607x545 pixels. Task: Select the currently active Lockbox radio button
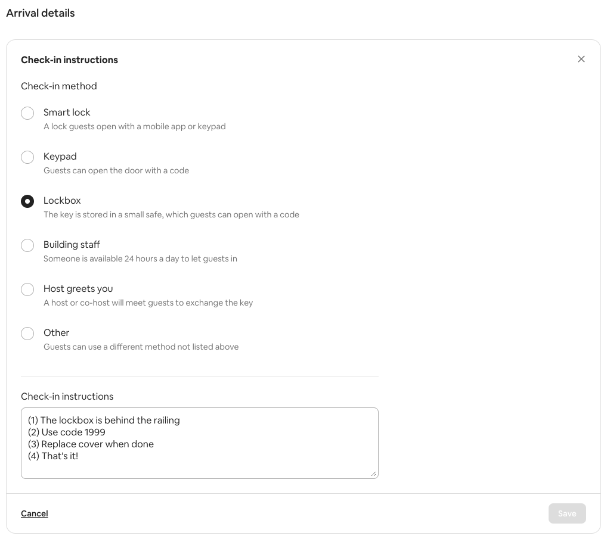tap(27, 201)
